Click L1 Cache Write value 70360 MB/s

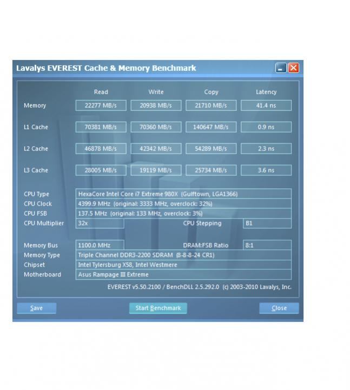pyautogui.click(x=156, y=127)
